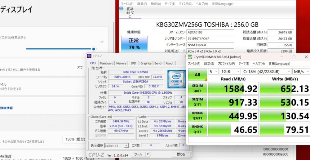Switch to the SPD tab in CPU-Z
Image resolution: width=310 pixels, height=160 pixels.
(133, 63)
